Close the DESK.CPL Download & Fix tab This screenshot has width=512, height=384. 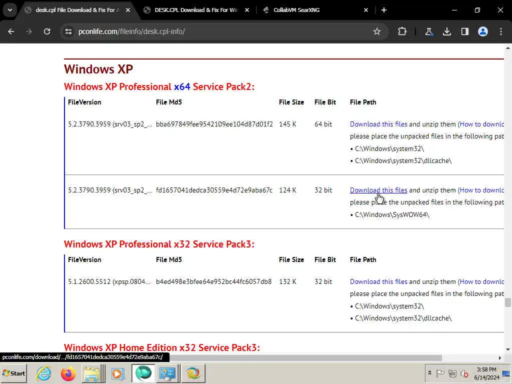tap(247, 10)
